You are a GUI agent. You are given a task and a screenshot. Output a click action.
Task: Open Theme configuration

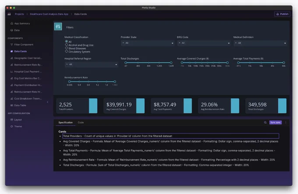[x=18, y=126]
